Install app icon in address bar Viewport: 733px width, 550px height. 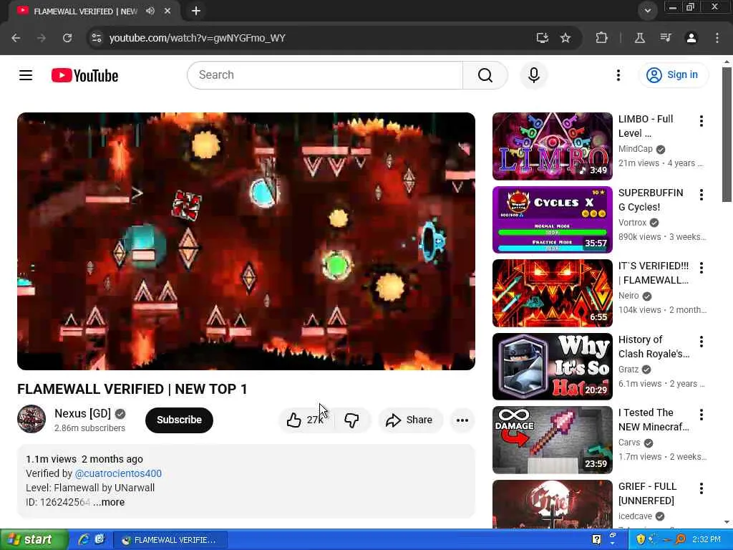543,38
